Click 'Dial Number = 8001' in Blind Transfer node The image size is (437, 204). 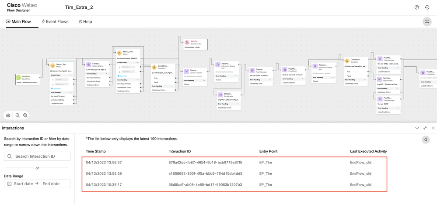[x=192, y=48]
